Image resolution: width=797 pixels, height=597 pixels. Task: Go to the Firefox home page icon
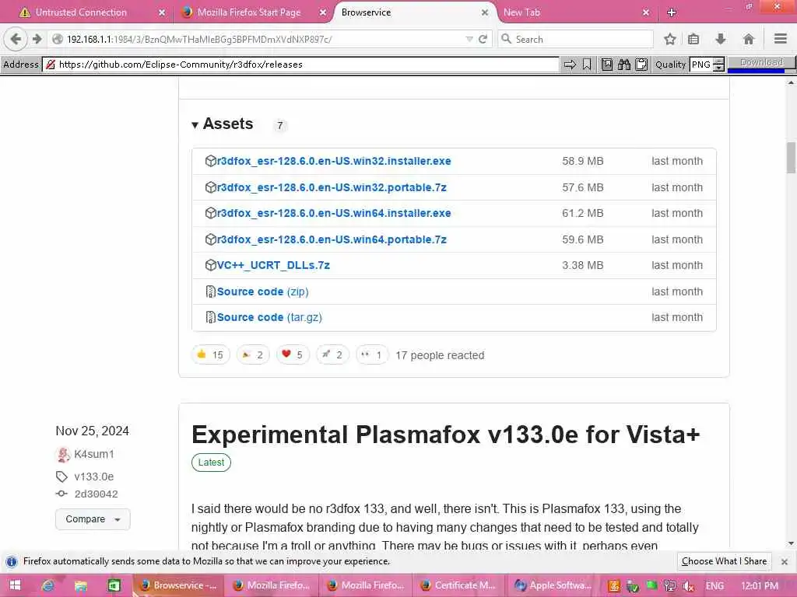tap(748, 39)
